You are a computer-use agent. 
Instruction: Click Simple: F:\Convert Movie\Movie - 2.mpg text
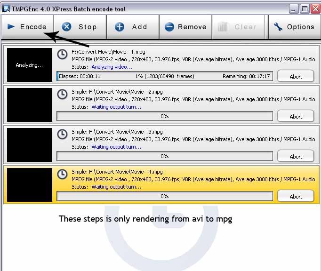pyautogui.click(x=117, y=92)
